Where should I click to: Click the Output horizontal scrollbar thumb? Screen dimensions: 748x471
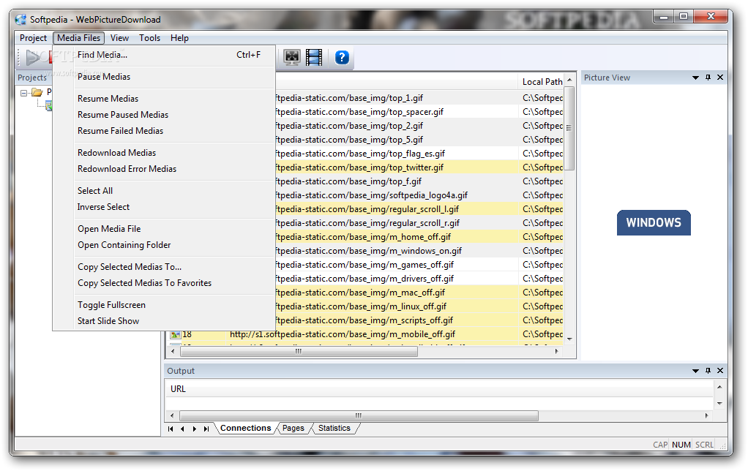coord(359,415)
